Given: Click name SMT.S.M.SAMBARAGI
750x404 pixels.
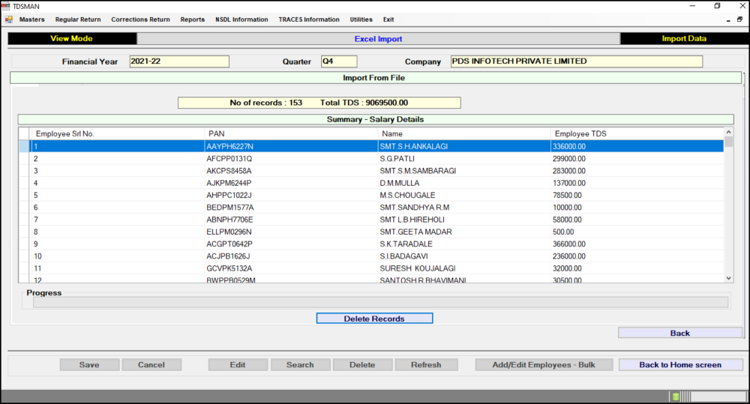Looking at the screenshot, I should (x=418, y=171).
